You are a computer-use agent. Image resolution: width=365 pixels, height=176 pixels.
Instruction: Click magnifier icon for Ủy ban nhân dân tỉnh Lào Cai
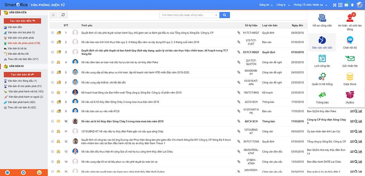[356, 131]
